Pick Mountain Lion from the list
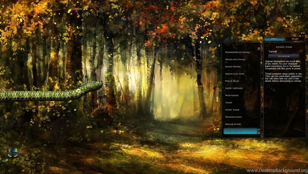 [240, 74]
